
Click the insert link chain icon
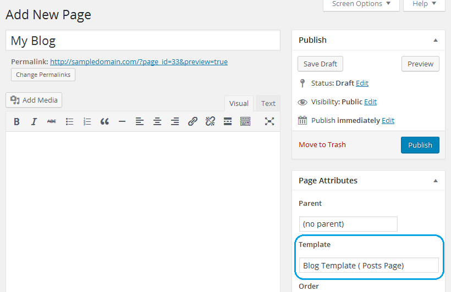pyautogui.click(x=193, y=121)
